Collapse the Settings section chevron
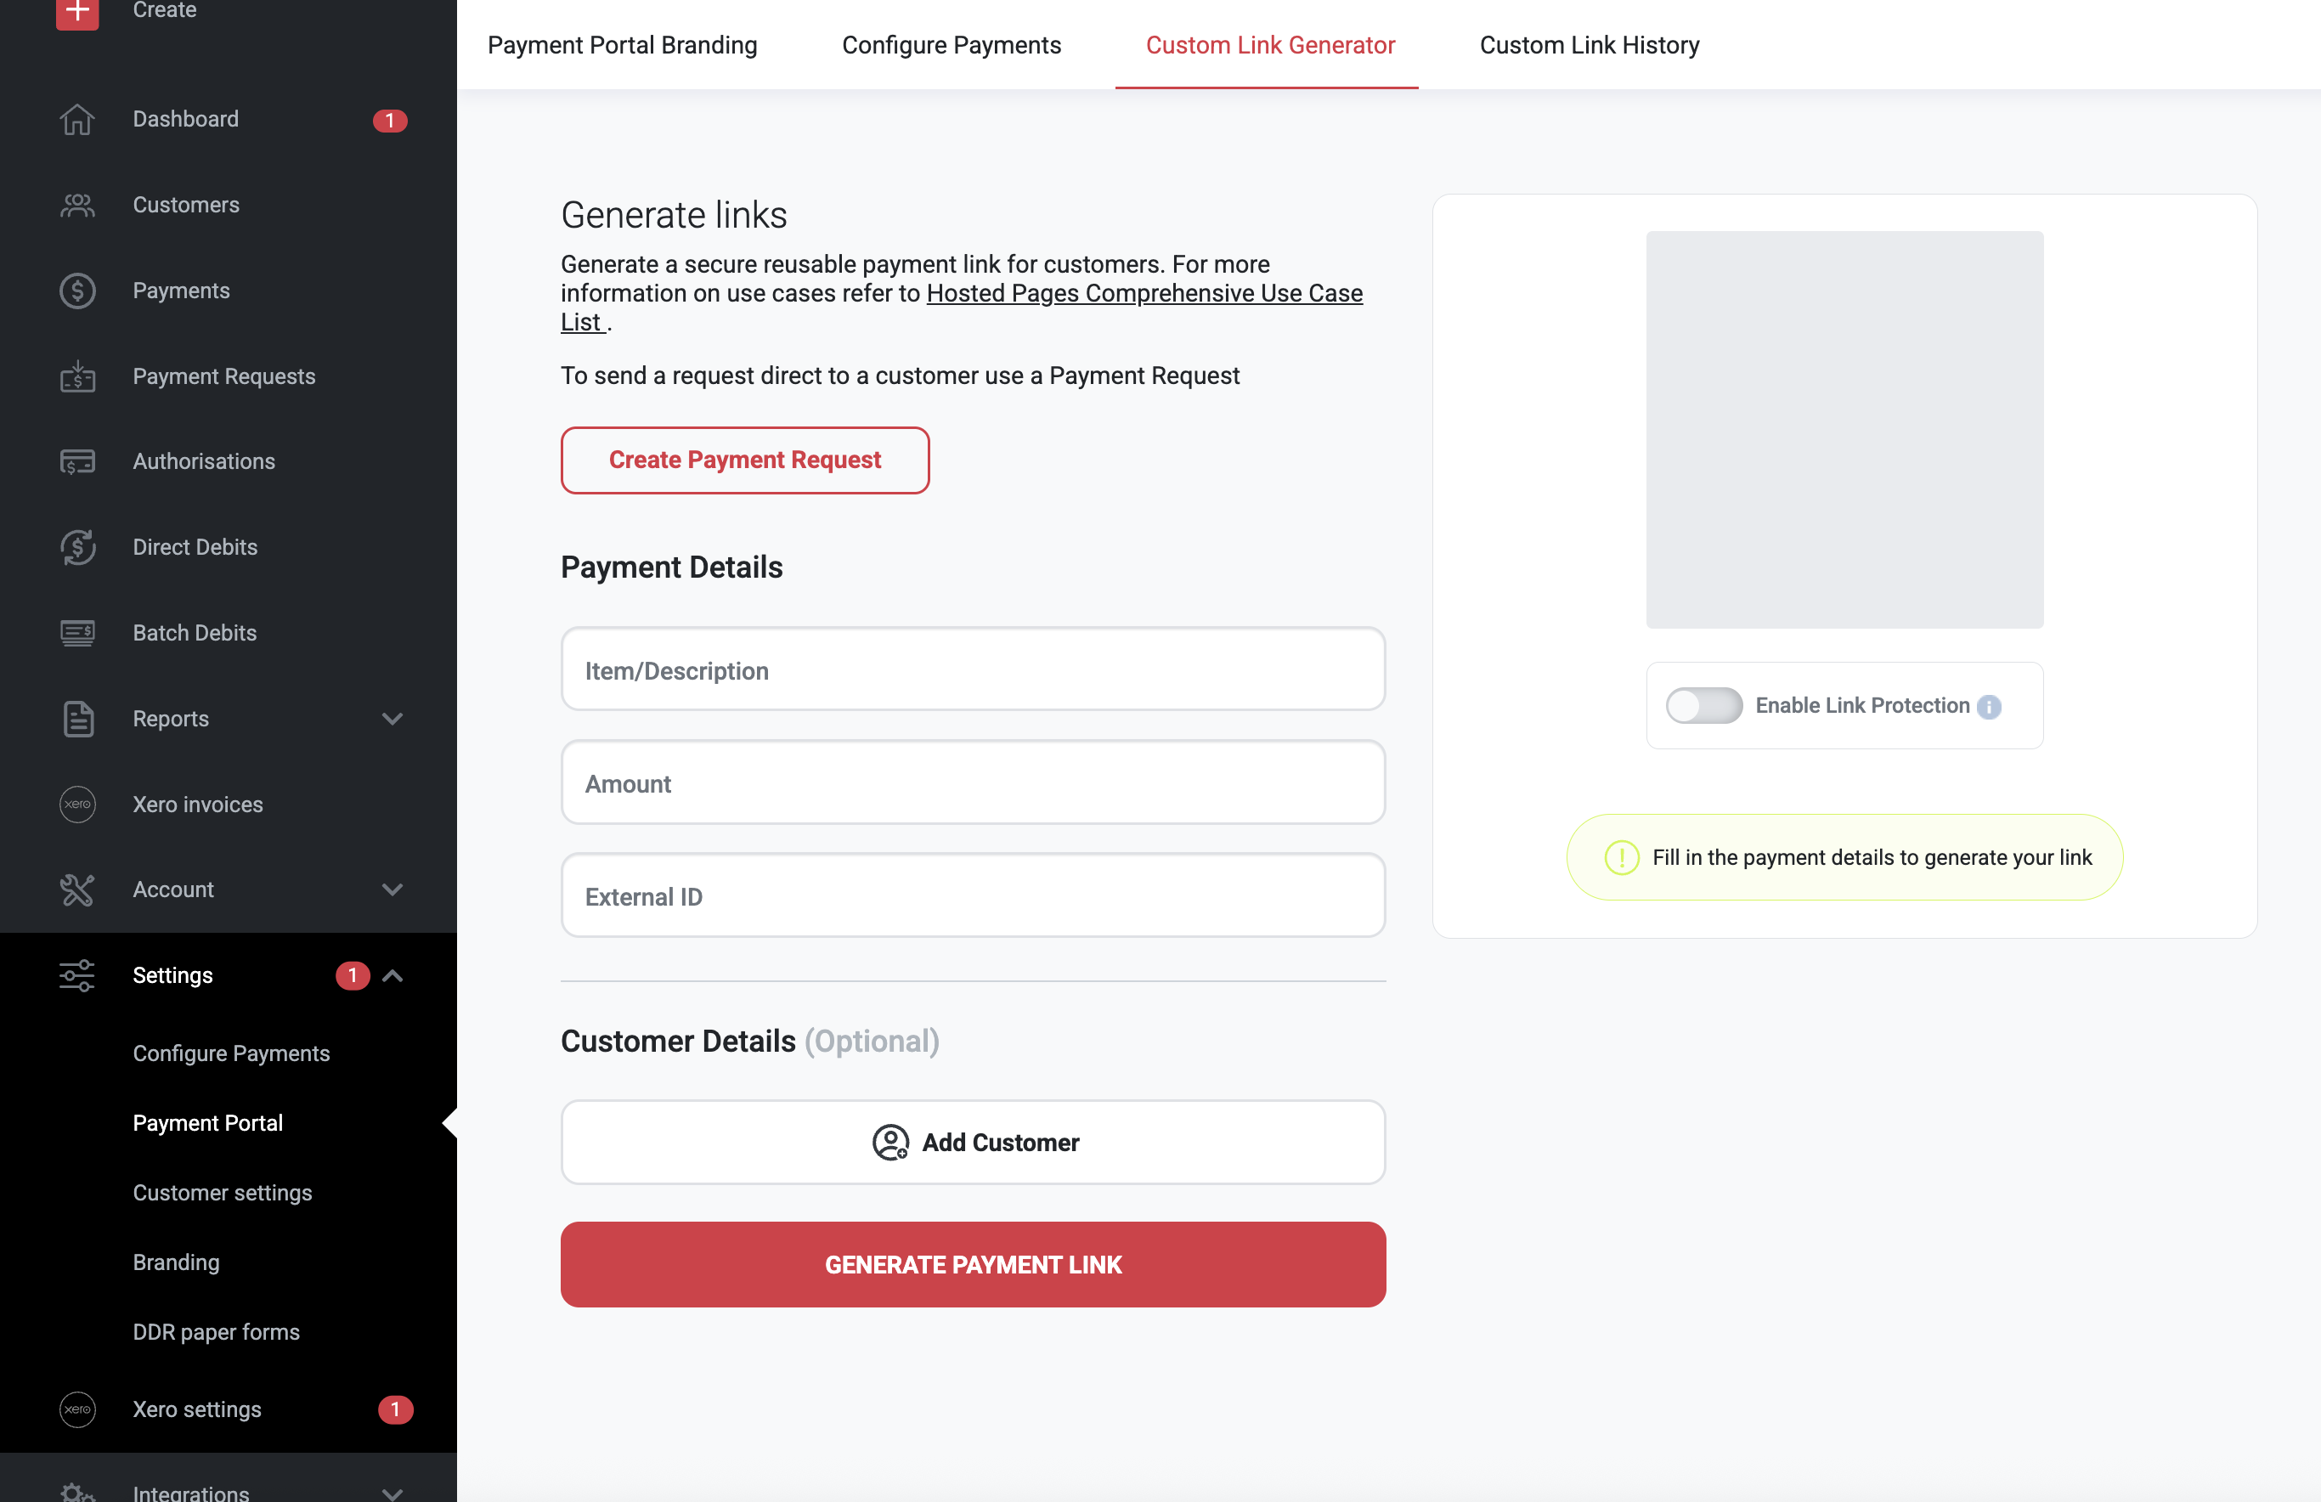The image size is (2321, 1502). pyautogui.click(x=392, y=975)
